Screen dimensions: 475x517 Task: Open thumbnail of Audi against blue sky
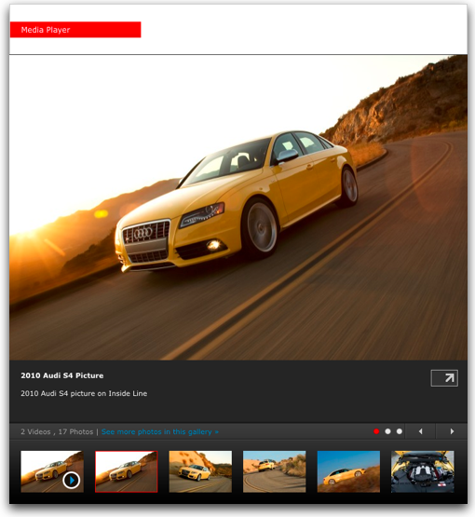tap(348, 471)
